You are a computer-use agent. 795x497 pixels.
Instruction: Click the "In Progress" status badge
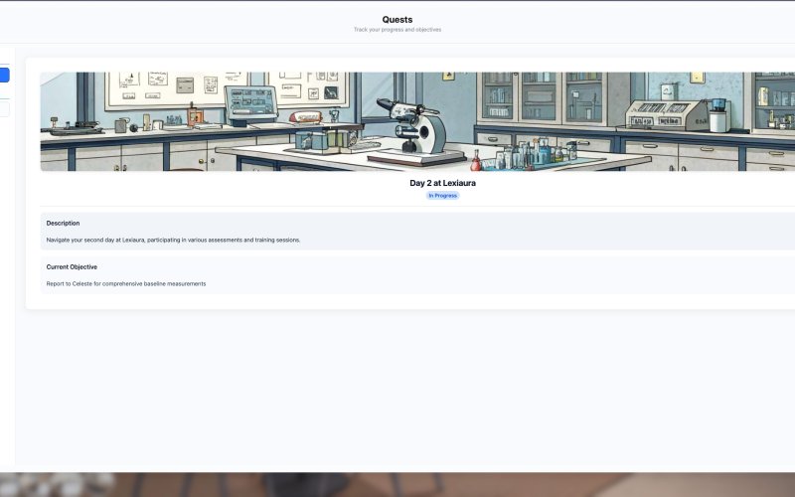tap(442, 196)
